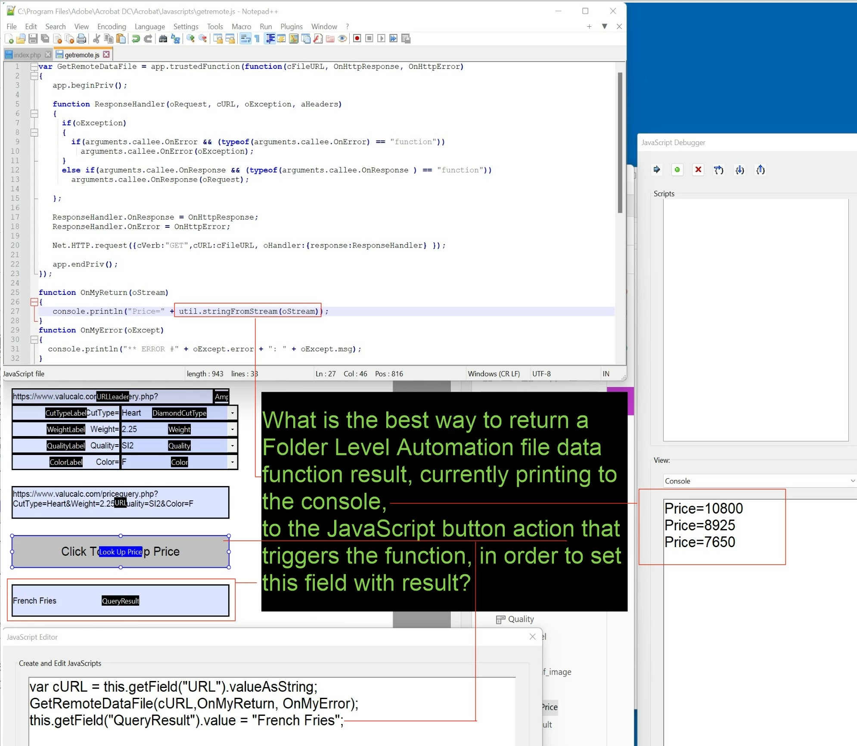Click the red X Quit debugger icon

698,170
